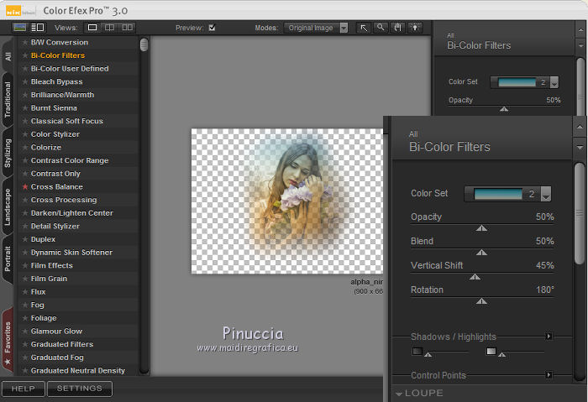
Task: Open the Landscape category tab
Action: click(x=8, y=207)
